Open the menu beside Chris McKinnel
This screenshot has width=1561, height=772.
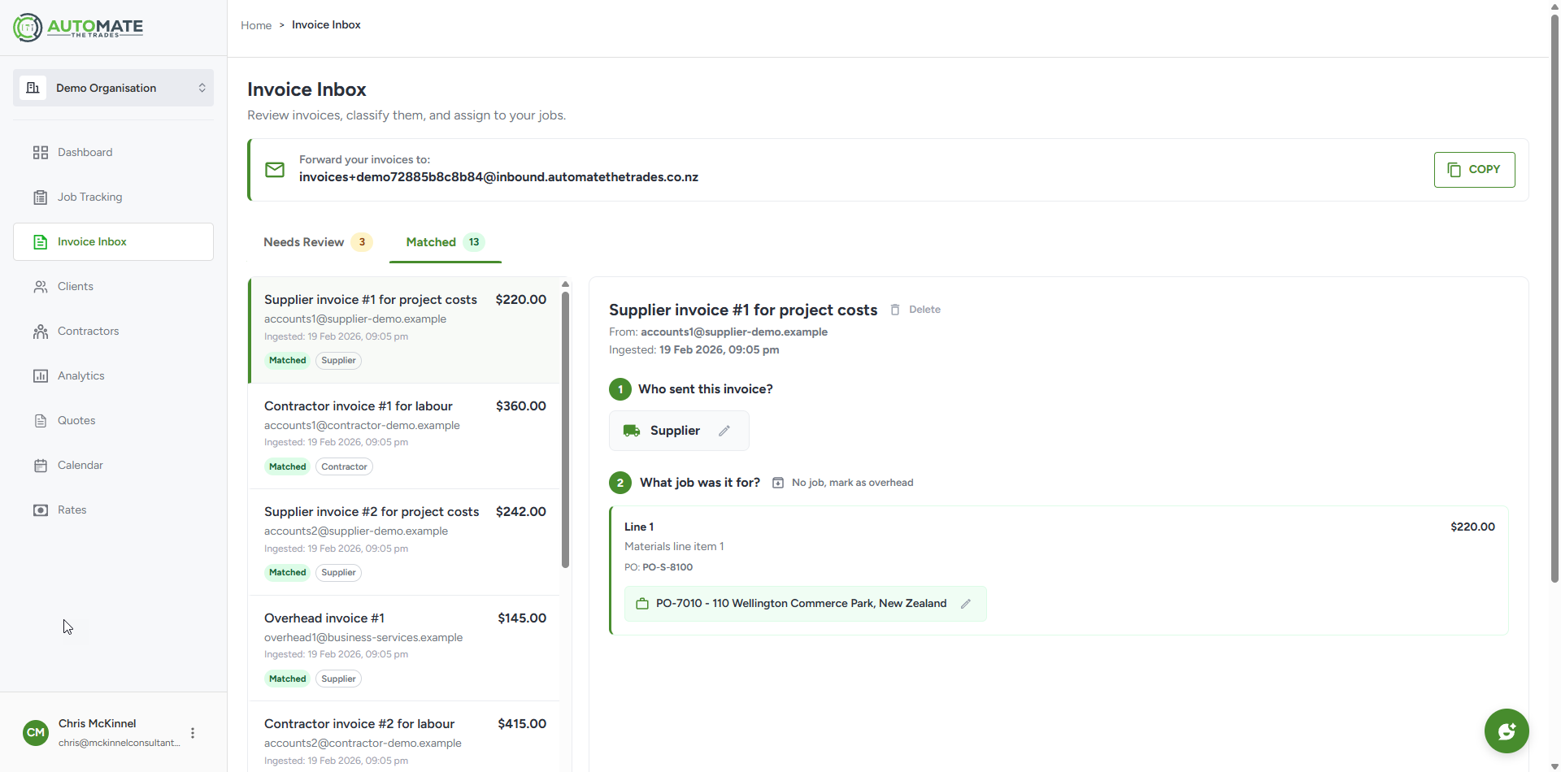click(x=193, y=731)
